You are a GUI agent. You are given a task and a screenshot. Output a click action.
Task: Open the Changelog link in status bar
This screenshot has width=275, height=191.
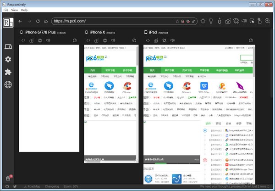52,187
